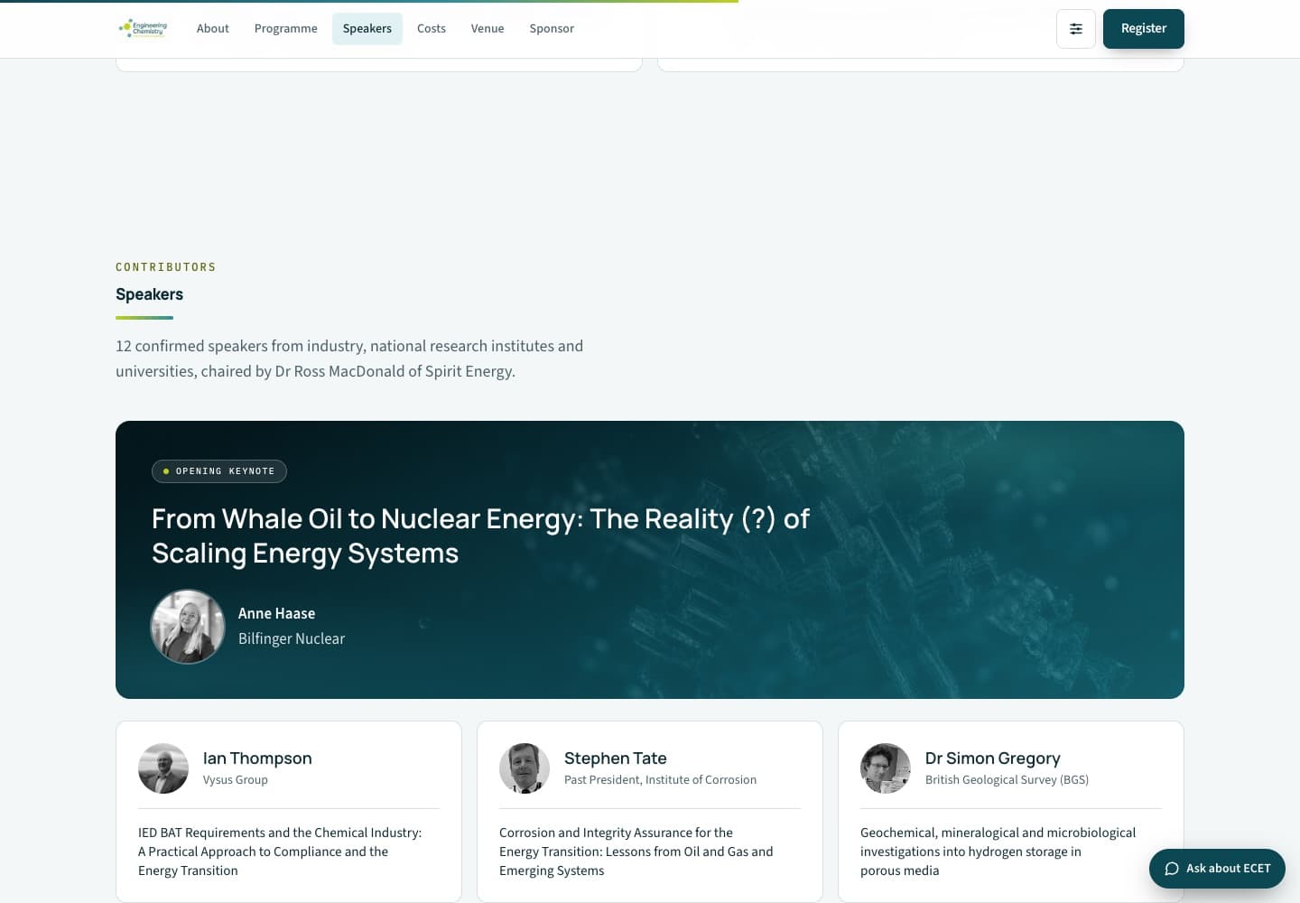Viewport: 1300px width, 903px height.
Task: Click Stephen Tate's speaker photo
Action: 525,768
